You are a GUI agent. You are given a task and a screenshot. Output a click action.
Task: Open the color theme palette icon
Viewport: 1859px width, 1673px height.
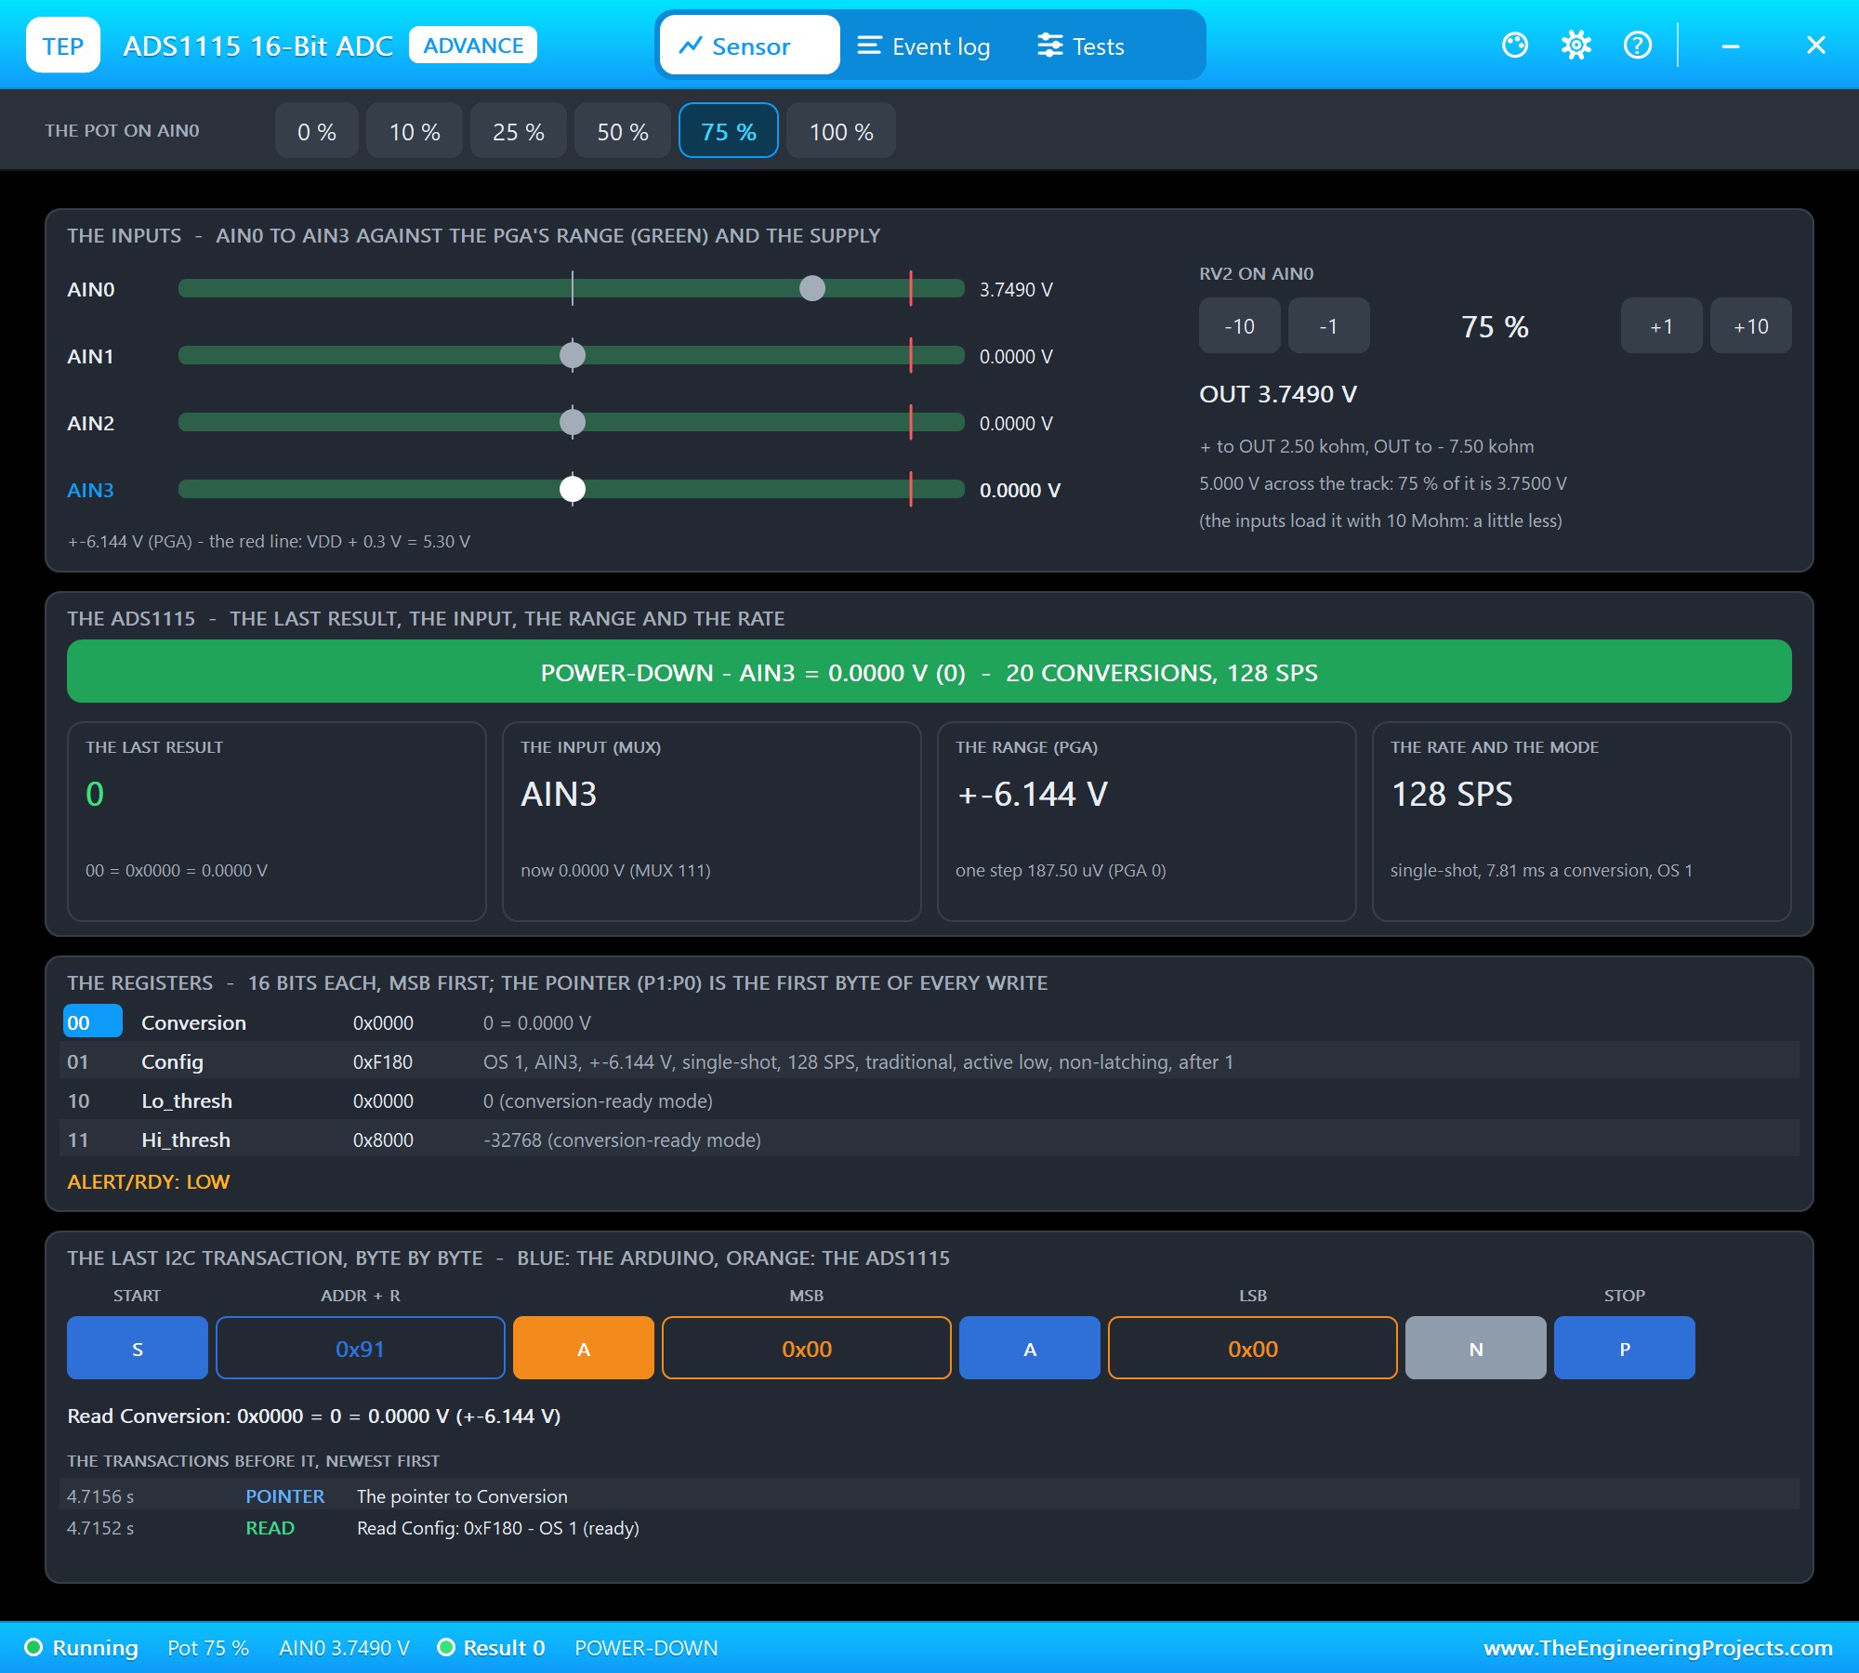(x=1515, y=45)
